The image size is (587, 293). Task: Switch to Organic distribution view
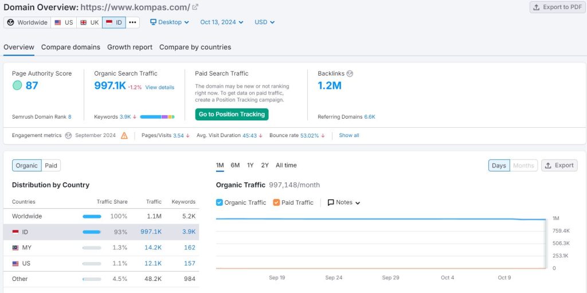26,166
